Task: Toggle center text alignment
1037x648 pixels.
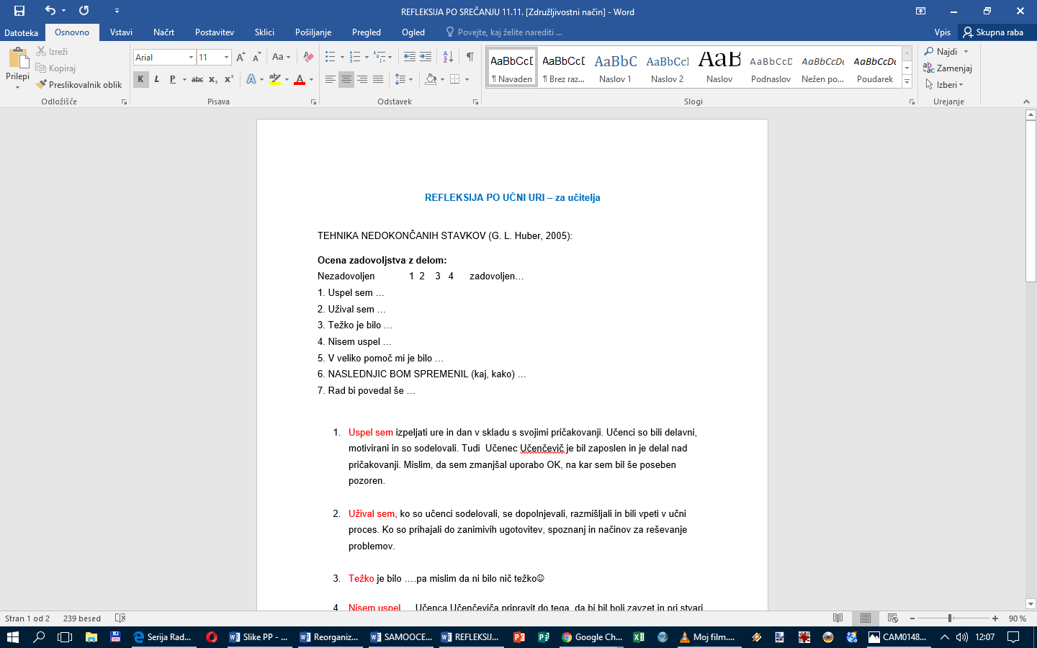Action: [x=346, y=79]
